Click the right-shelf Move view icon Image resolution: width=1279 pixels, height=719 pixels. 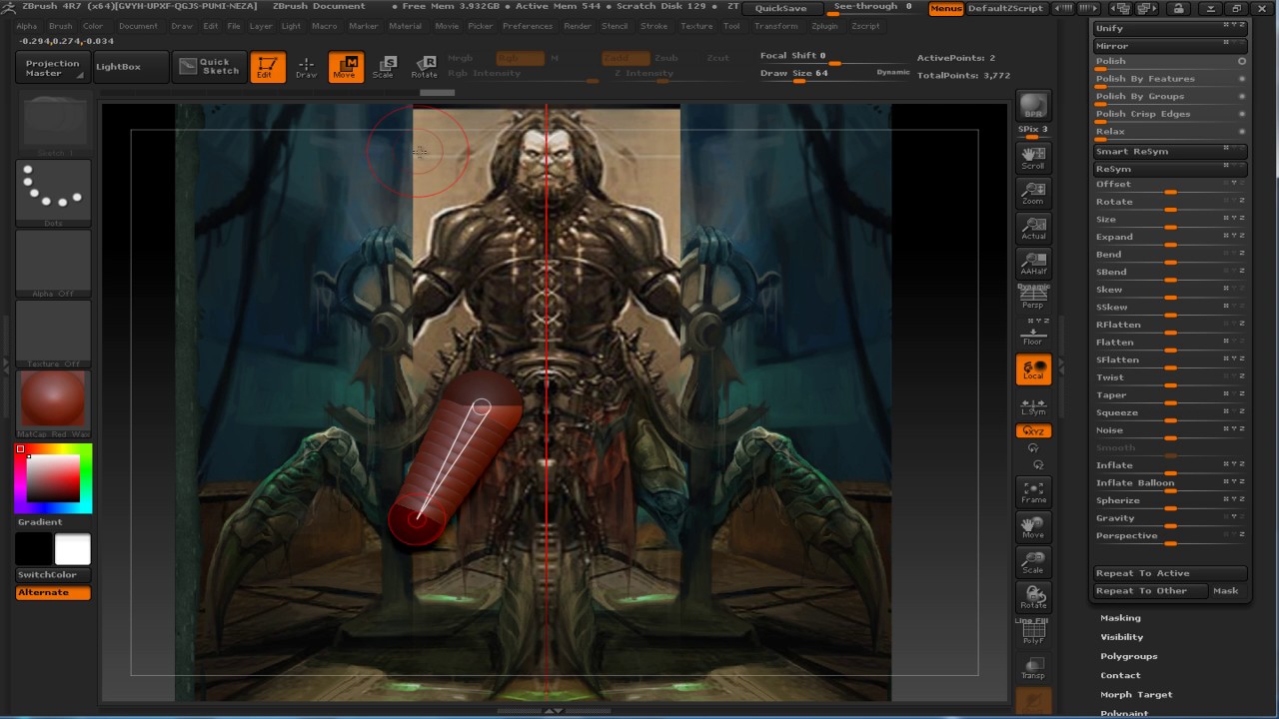click(x=1033, y=527)
